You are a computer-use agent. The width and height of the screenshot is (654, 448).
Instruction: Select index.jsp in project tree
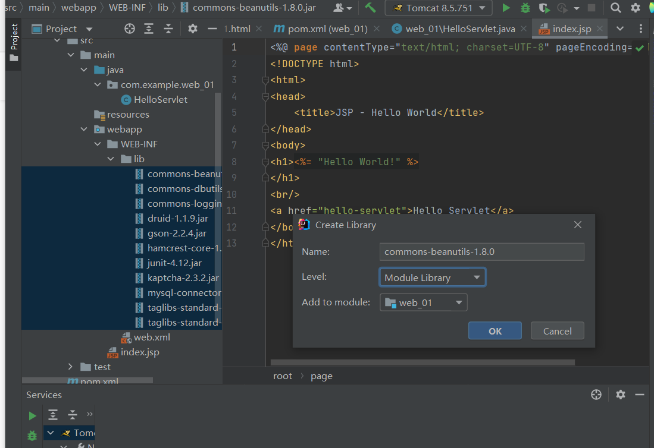[x=133, y=352]
